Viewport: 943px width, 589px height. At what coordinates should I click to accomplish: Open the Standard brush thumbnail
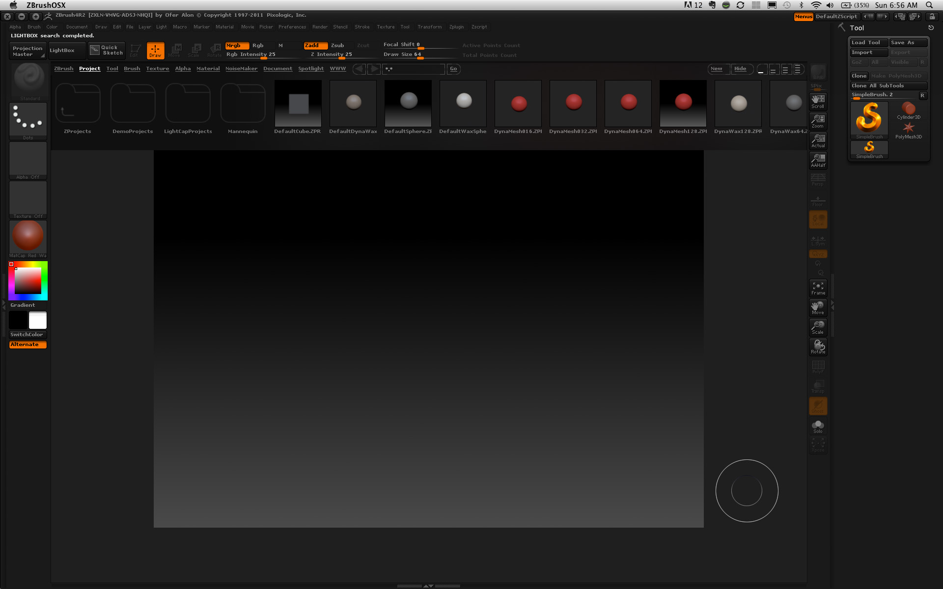(x=29, y=82)
